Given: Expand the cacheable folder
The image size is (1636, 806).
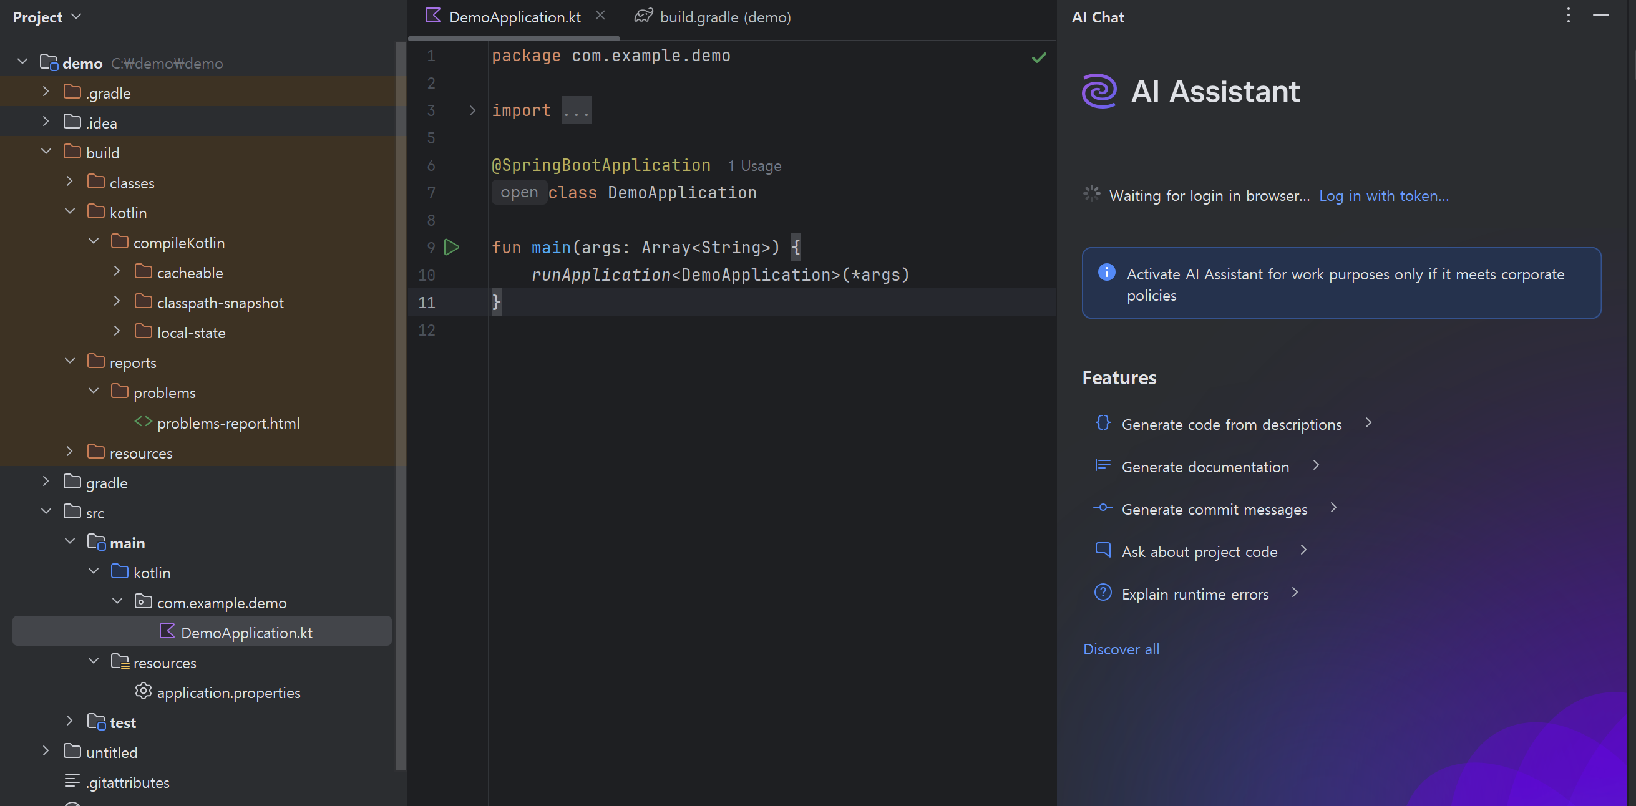Looking at the screenshot, I should pyautogui.click(x=117, y=271).
